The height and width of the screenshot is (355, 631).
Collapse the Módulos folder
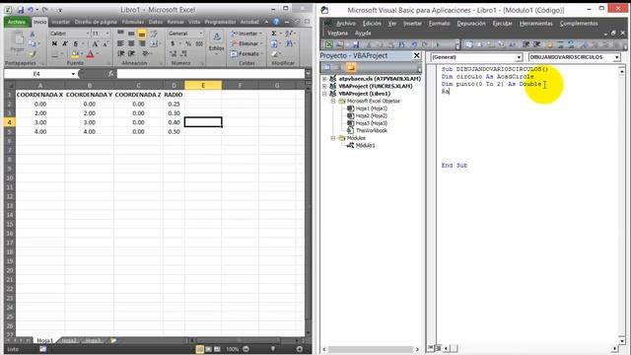pos(333,138)
